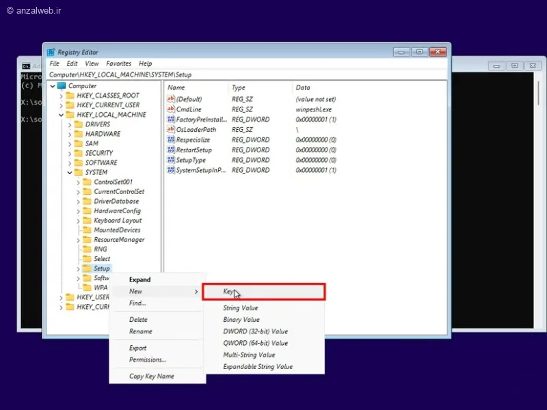Viewport: 547px width, 410px height.
Task: Click the Data column header
Action: 303,87
